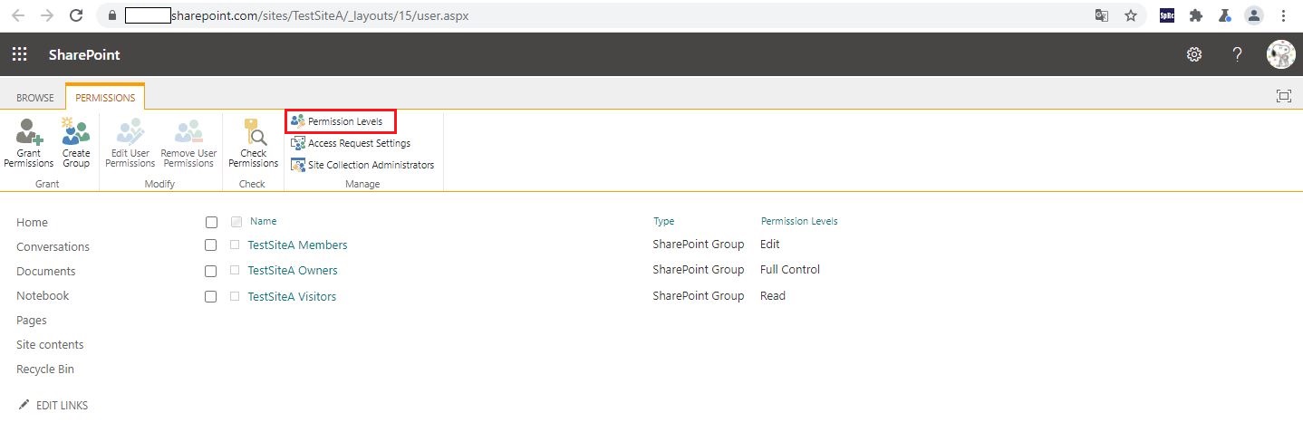1303x432 pixels.
Task: Click the SpRc extension icon
Action: pos(1167,15)
